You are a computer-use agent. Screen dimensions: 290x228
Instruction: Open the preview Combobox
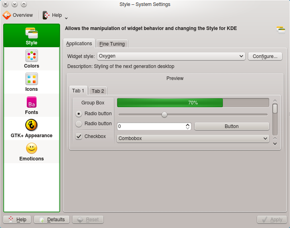pos(193,138)
